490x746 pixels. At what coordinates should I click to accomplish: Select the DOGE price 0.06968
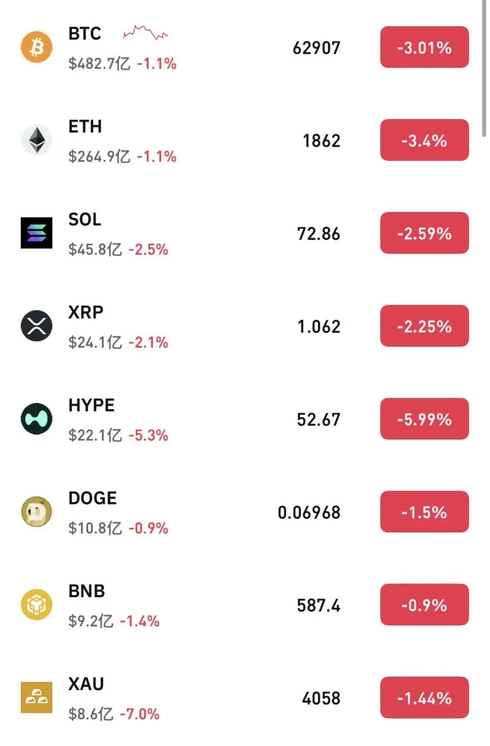coord(309,512)
